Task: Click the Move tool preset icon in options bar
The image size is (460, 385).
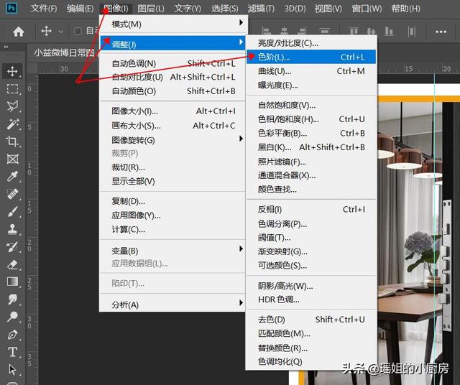Action: click(x=46, y=31)
